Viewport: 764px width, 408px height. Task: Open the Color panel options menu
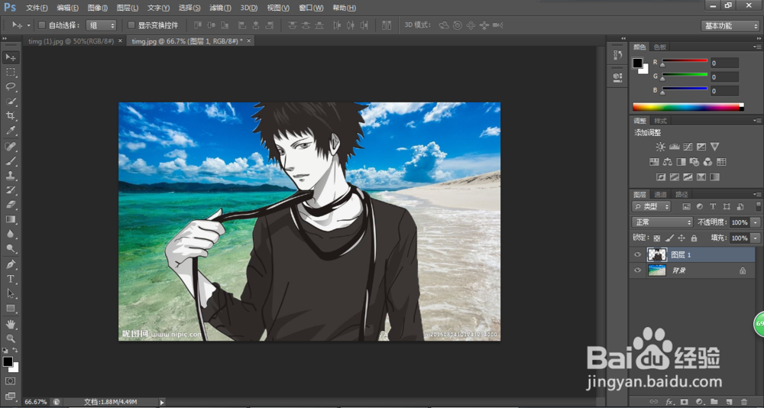[x=756, y=47]
